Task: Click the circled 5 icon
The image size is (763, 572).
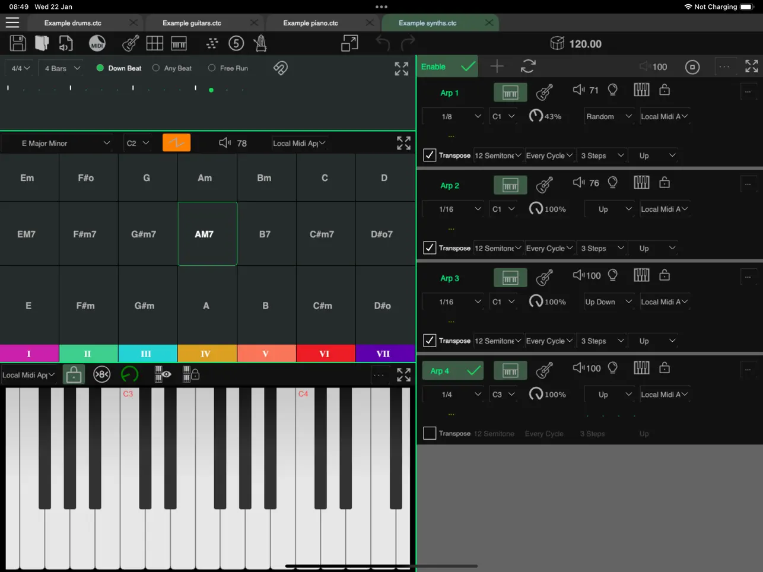Action: point(236,43)
